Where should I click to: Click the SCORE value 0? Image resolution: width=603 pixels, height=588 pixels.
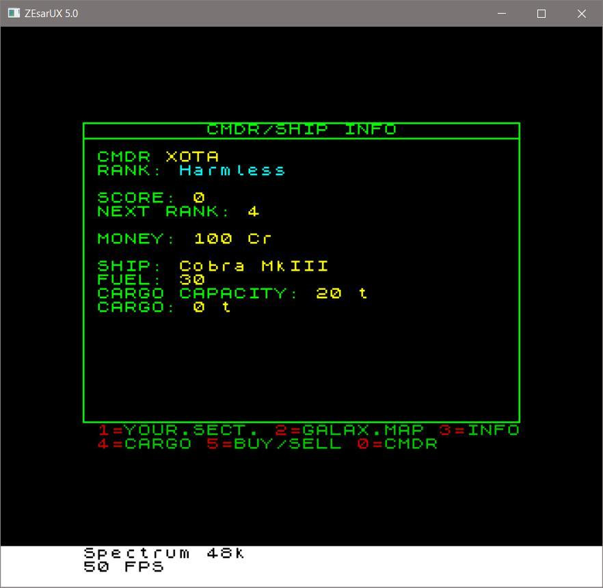199,198
